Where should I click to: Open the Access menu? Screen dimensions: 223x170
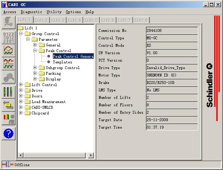tap(10, 12)
